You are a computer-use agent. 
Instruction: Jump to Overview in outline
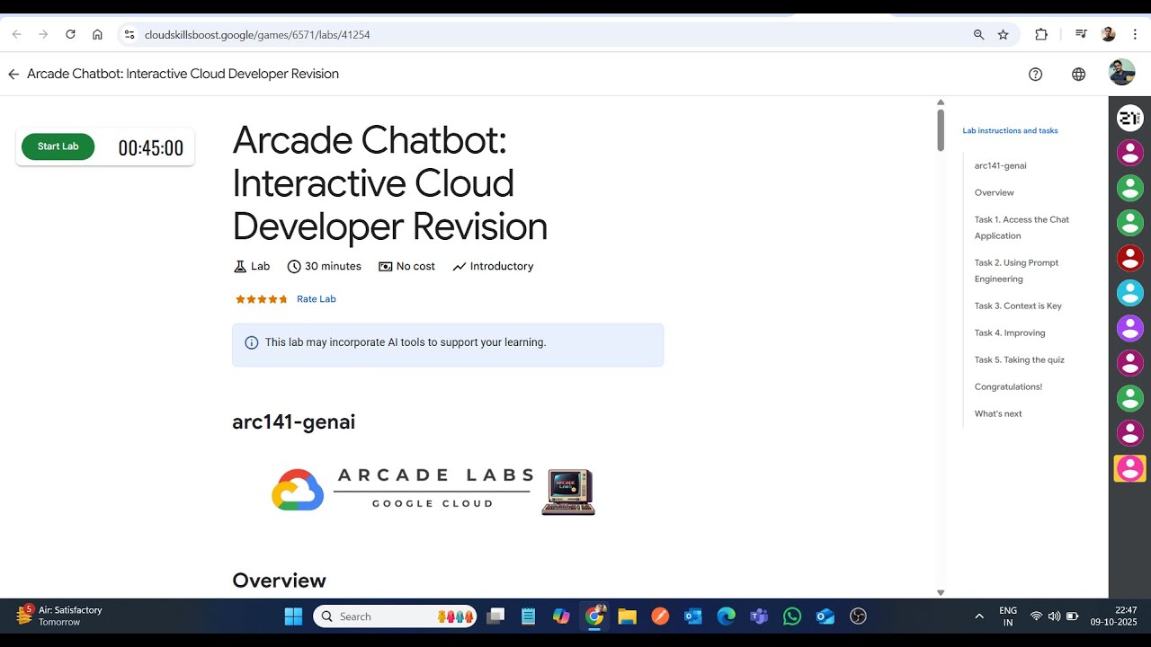tap(994, 192)
